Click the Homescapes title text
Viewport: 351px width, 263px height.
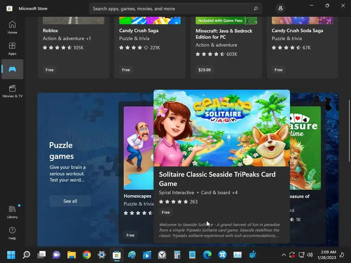tap(137, 196)
